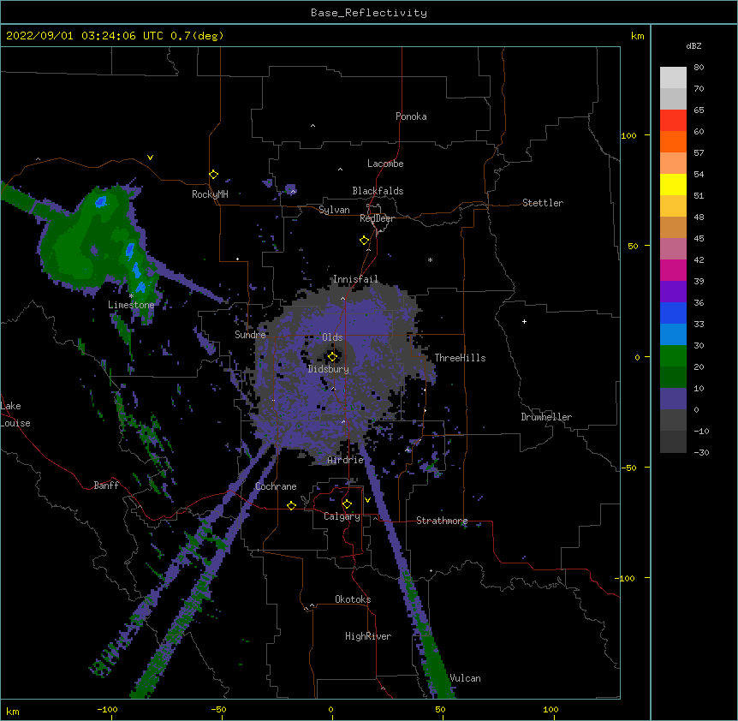The image size is (738, 721).
Task: Click the Calgary city label
Action: (342, 516)
